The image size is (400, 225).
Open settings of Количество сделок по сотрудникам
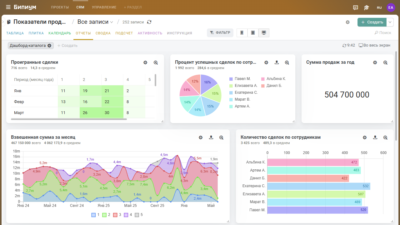click(365, 137)
